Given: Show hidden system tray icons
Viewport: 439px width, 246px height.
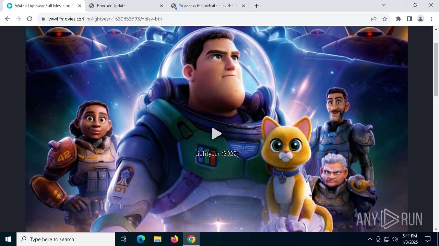Looking at the screenshot, I should (x=370, y=239).
